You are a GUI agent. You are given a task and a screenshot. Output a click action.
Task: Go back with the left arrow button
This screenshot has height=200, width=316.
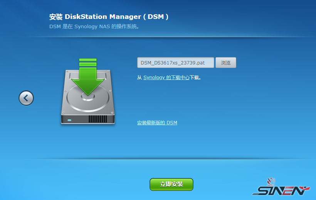[26, 98]
